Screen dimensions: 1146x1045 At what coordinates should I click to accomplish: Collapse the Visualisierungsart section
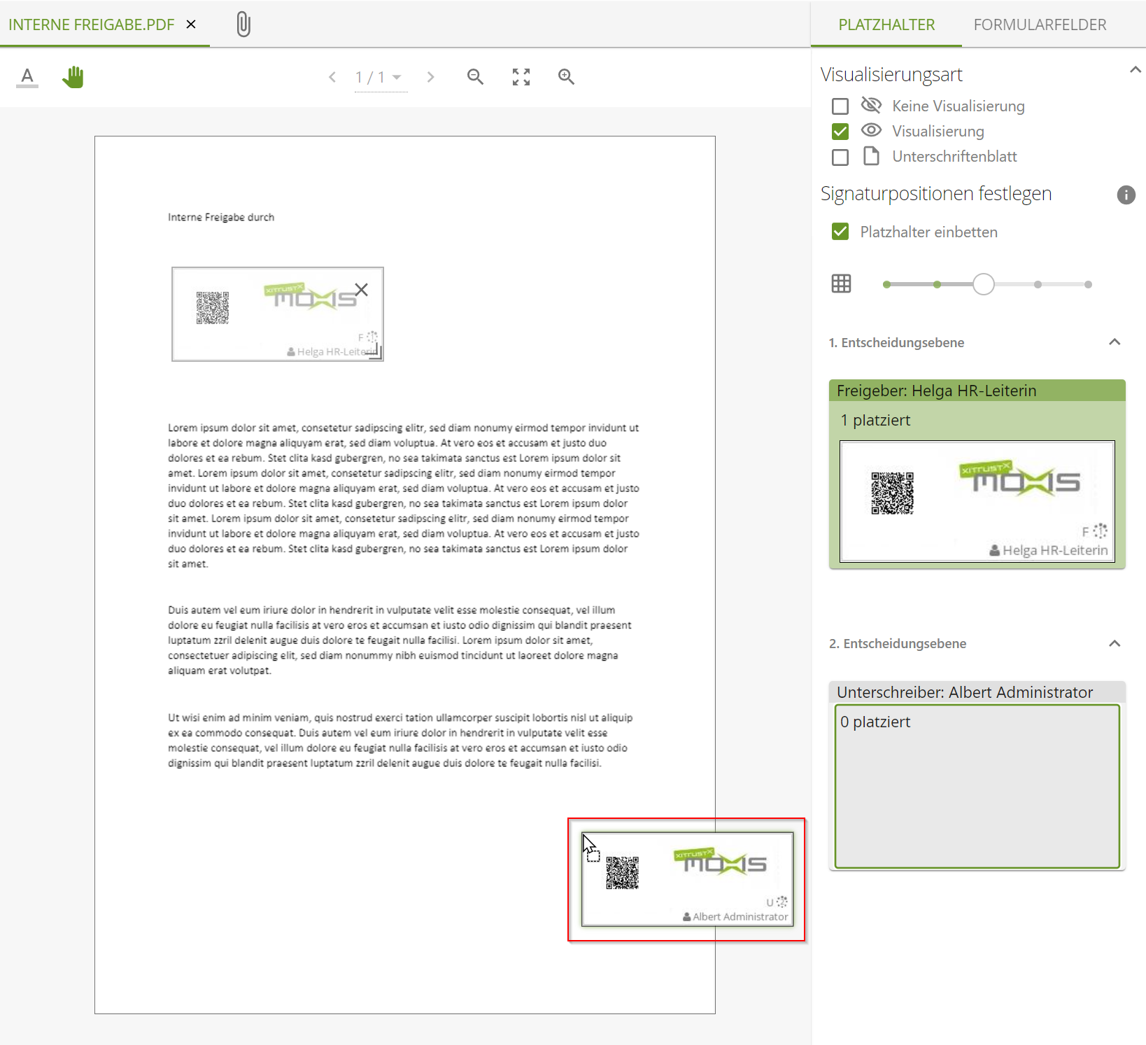1135,69
